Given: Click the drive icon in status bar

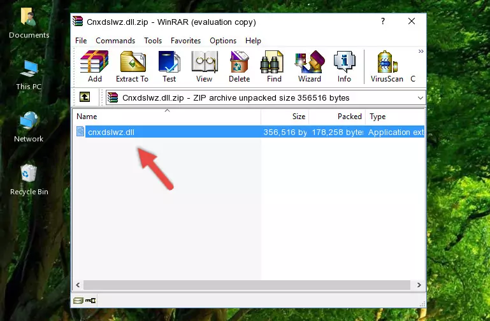Looking at the screenshot, I should [78, 301].
